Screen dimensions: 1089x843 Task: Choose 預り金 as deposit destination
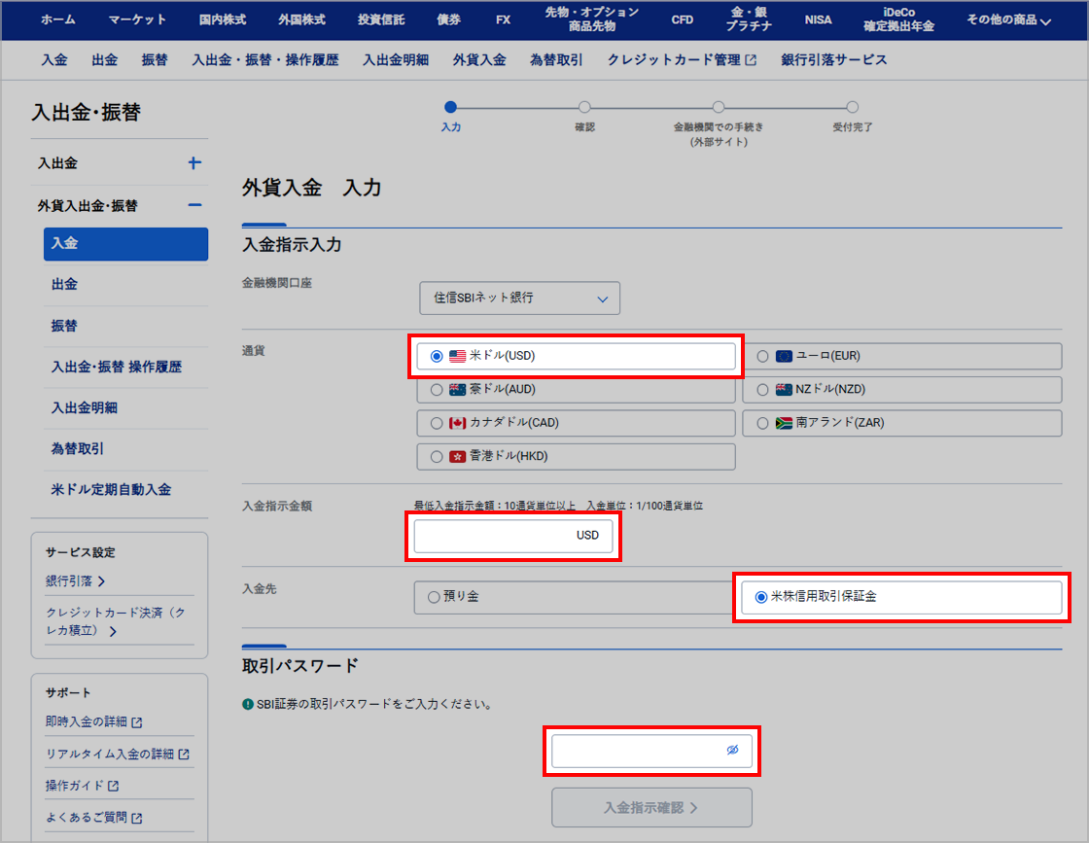click(x=434, y=597)
